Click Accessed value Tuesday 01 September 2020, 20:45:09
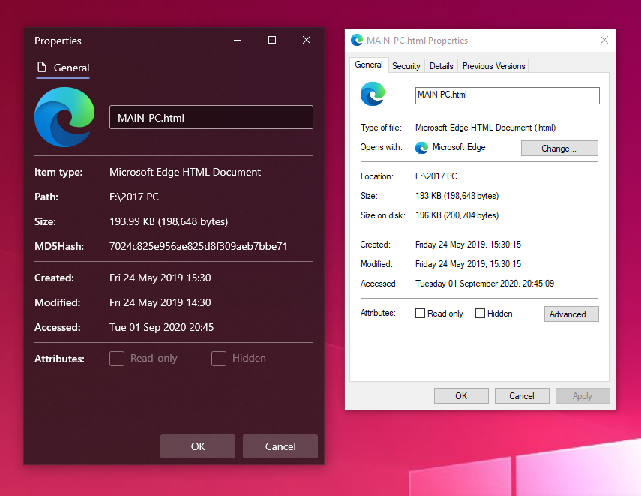 [484, 284]
